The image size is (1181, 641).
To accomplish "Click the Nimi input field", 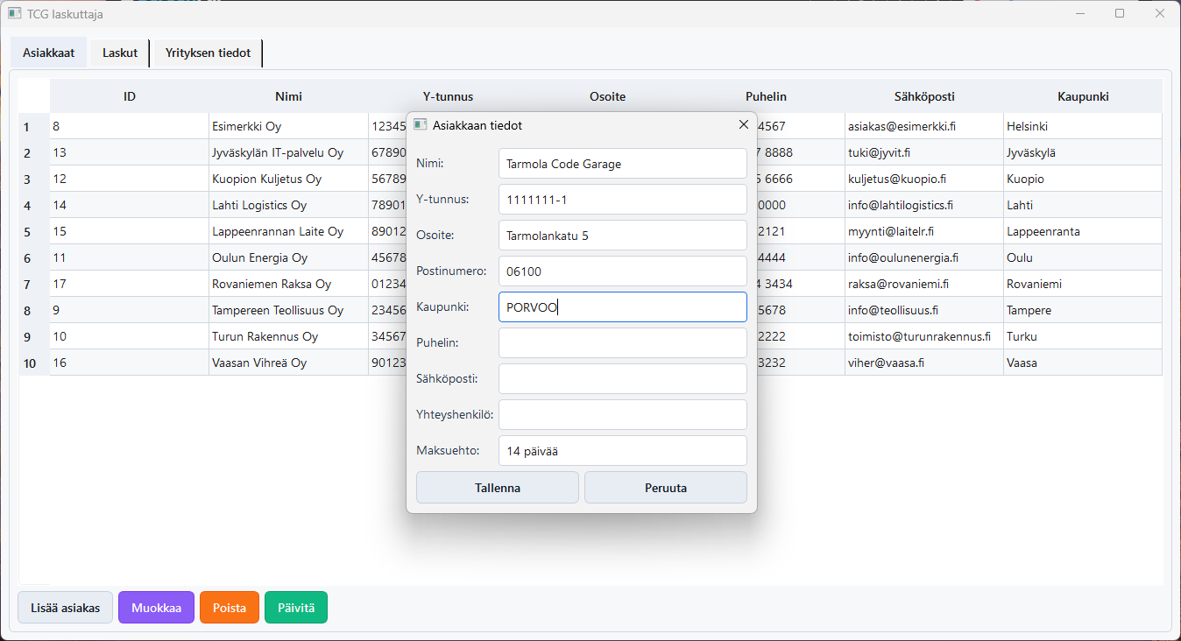I will tap(622, 164).
